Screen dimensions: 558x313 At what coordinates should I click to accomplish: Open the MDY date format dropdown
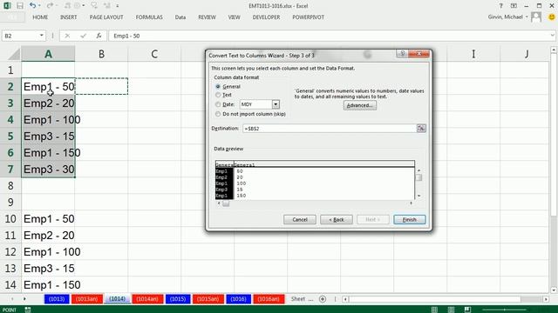276,104
